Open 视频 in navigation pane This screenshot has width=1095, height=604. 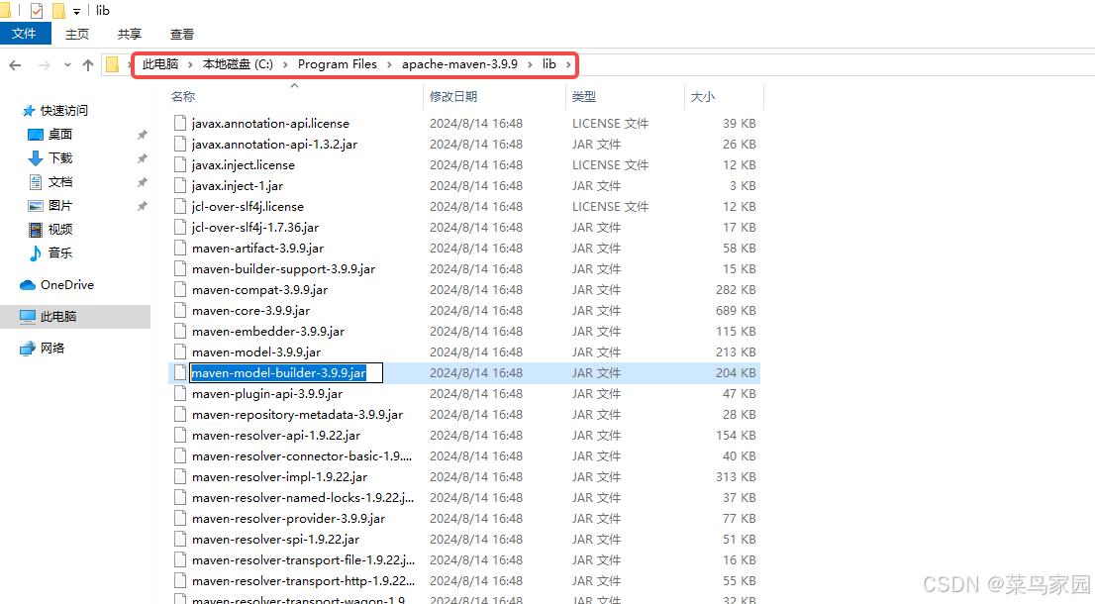point(60,229)
